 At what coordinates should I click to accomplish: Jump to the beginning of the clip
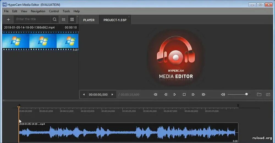click(155, 95)
